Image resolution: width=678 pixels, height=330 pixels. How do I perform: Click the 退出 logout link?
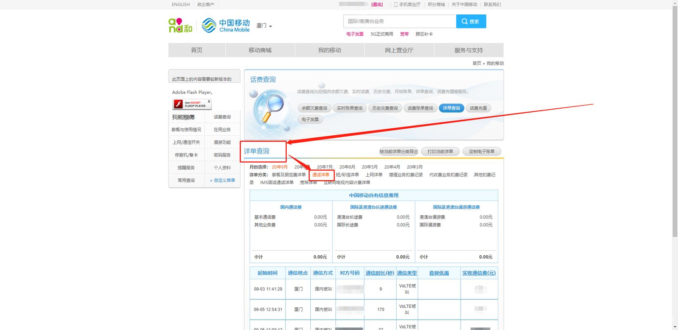pyautogui.click(x=377, y=5)
